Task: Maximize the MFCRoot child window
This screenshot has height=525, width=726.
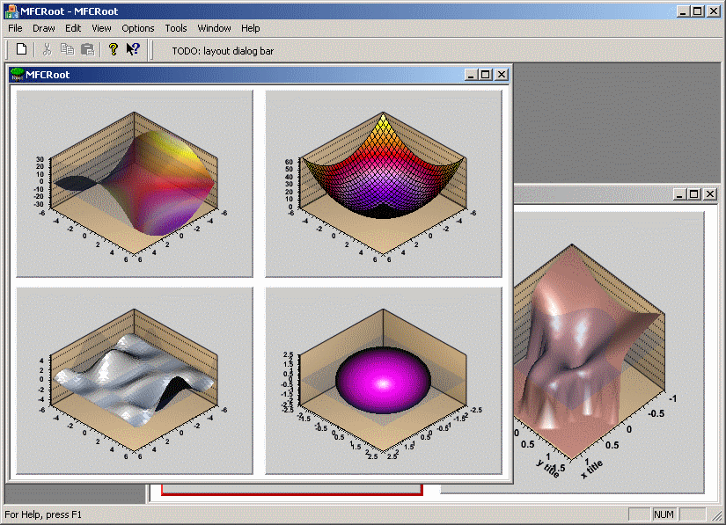Action: pos(485,75)
